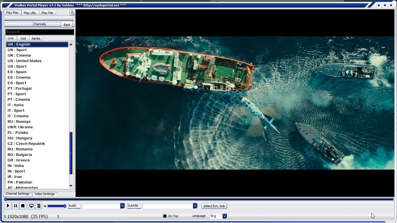Stop the video with the Stop button

coord(23,206)
